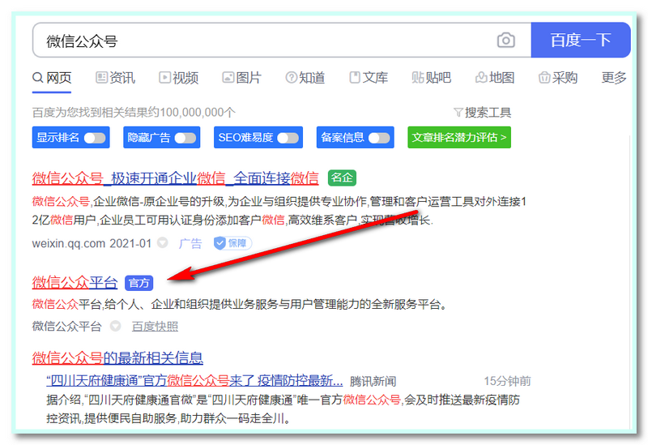648x445 pixels.
Task: Toggle the 隐藏广告 switch
Action: [185, 138]
